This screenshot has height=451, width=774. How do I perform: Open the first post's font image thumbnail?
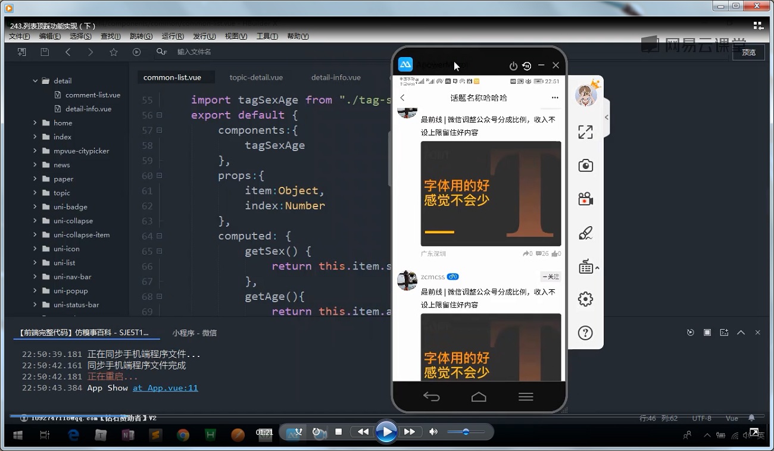click(x=491, y=193)
